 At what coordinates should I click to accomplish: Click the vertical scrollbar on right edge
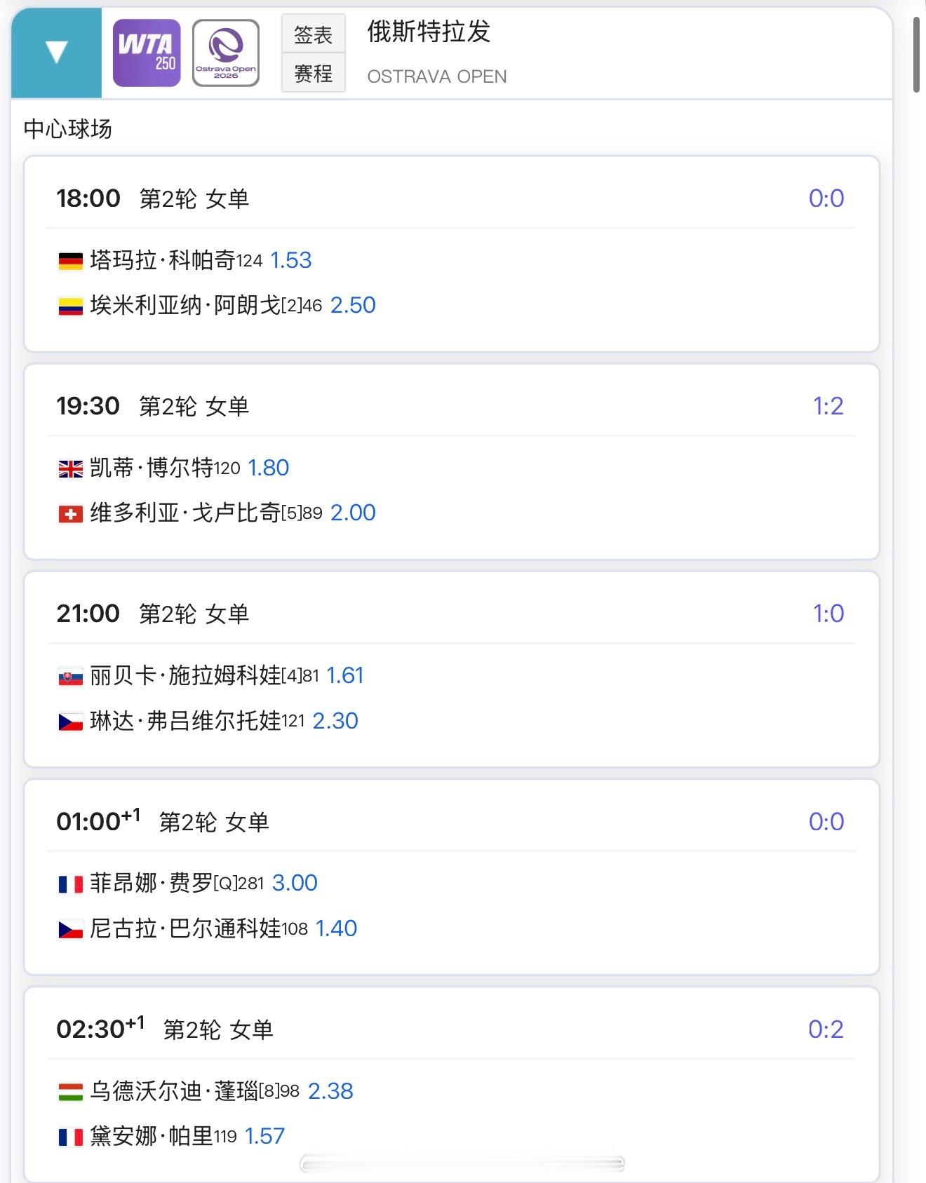pos(916,56)
